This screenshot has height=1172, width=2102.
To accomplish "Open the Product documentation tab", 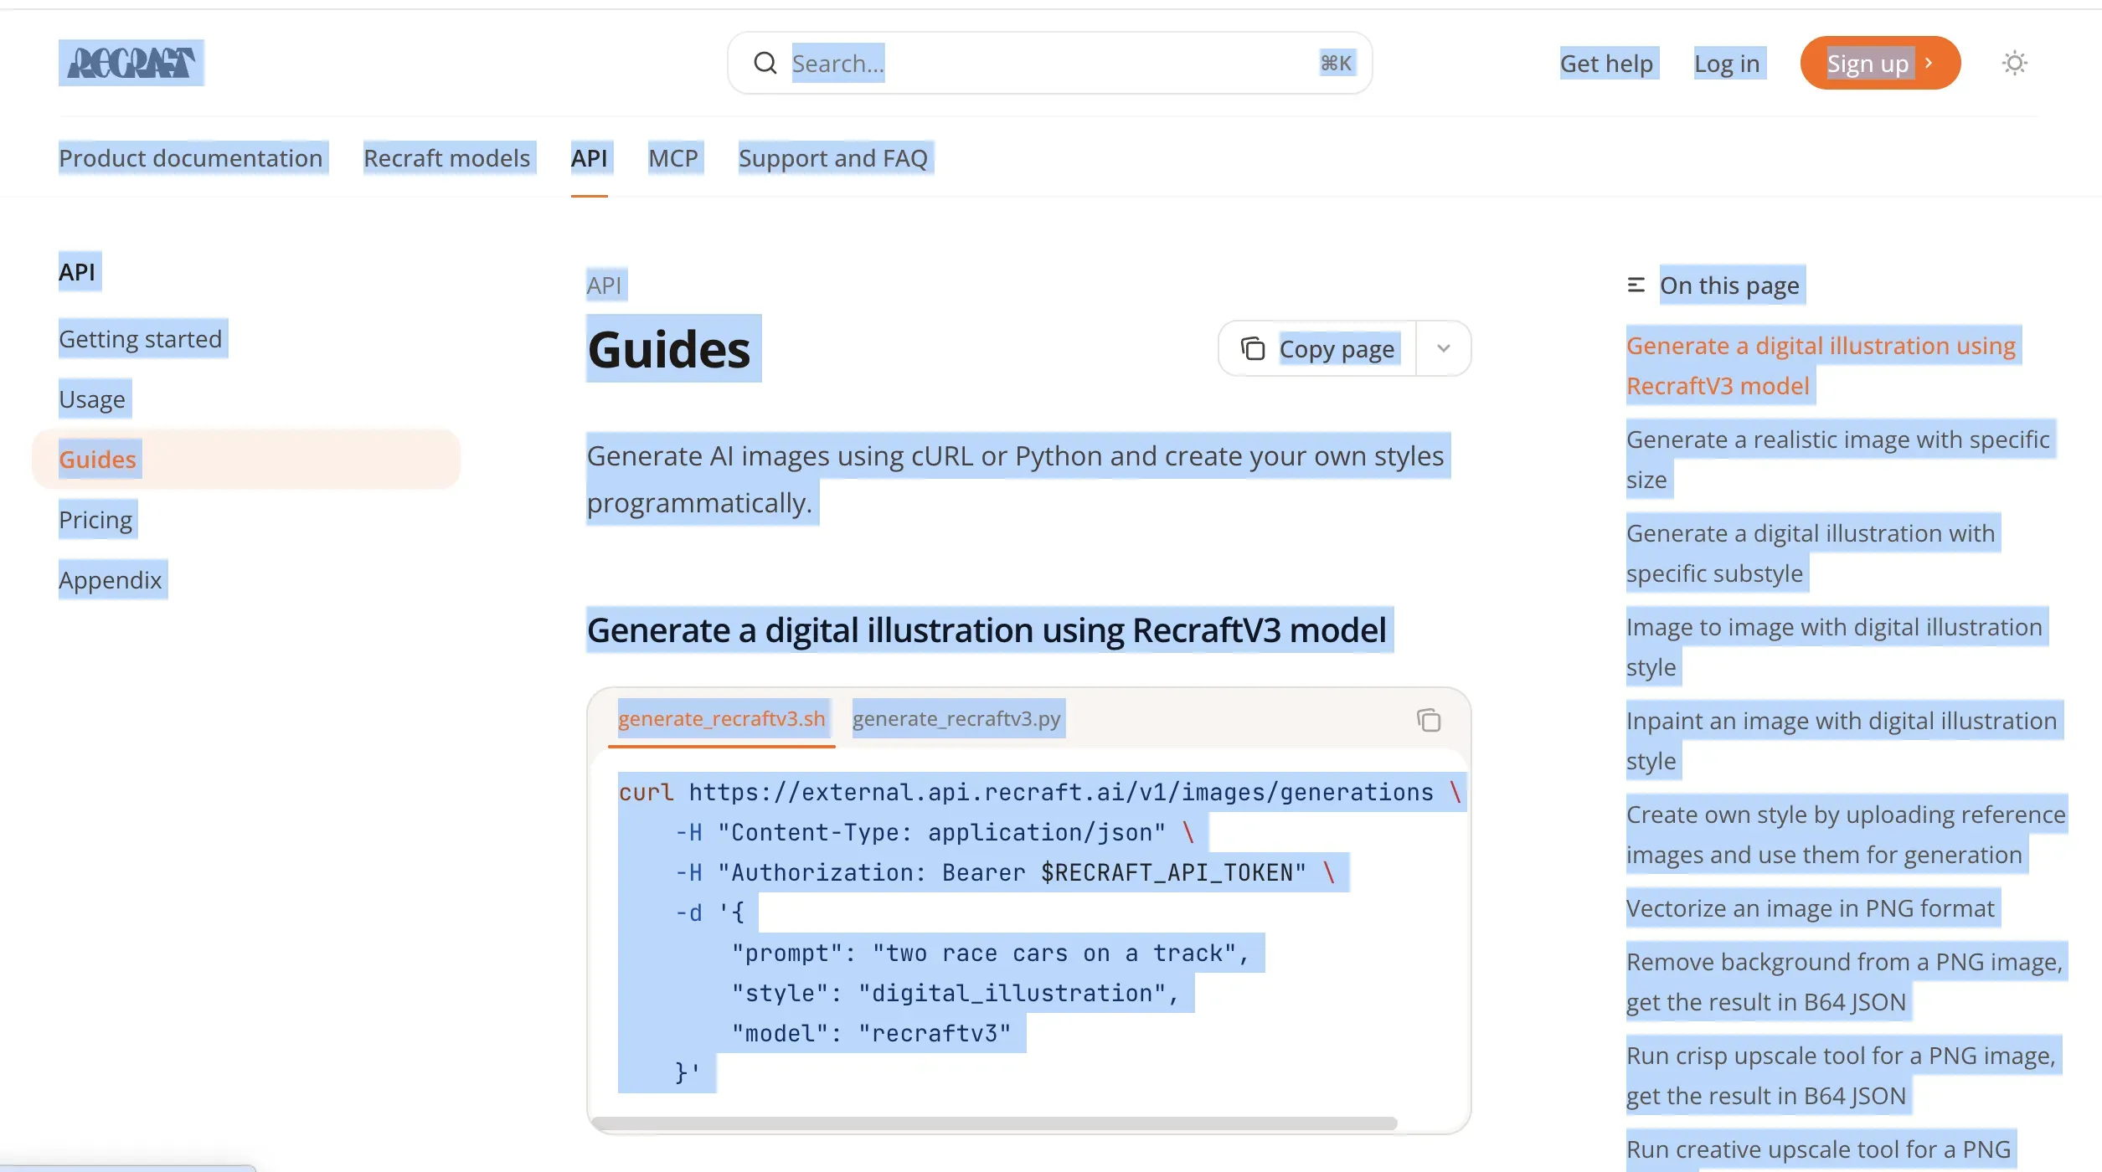I will tap(191, 158).
